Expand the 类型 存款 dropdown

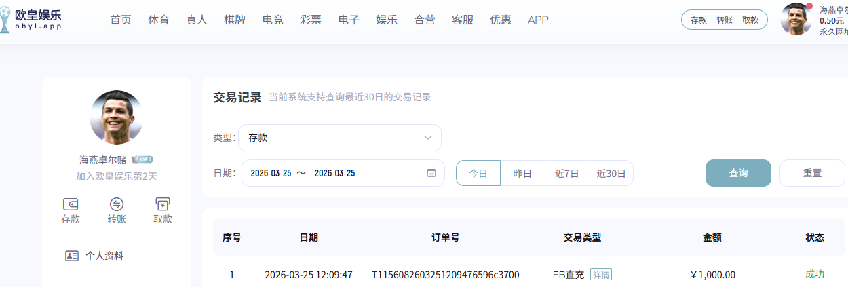coord(340,138)
